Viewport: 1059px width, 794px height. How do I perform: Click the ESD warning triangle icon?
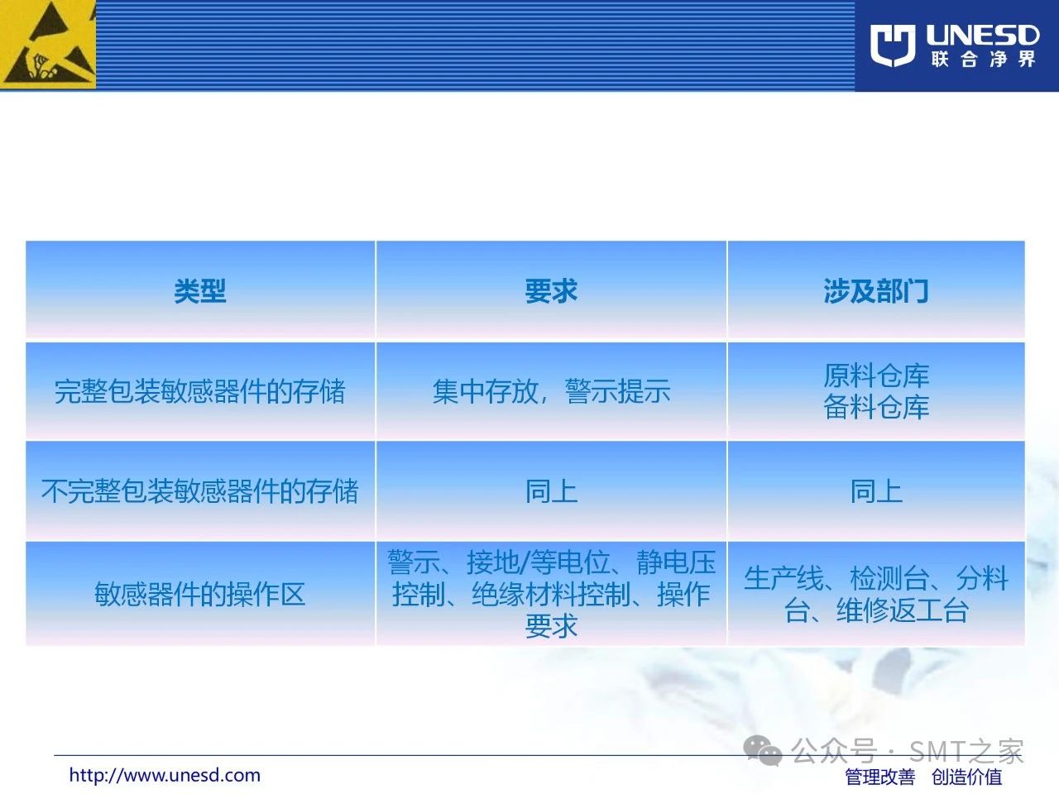pos(48,42)
